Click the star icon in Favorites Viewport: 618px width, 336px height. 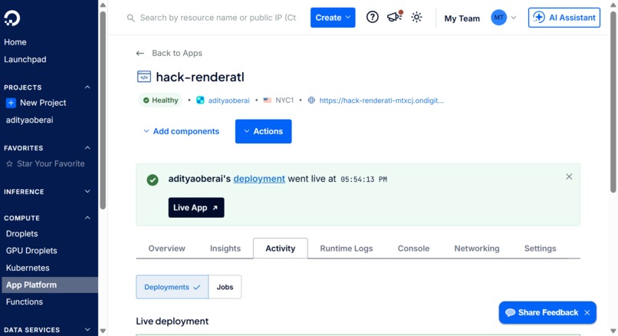click(9, 163)
